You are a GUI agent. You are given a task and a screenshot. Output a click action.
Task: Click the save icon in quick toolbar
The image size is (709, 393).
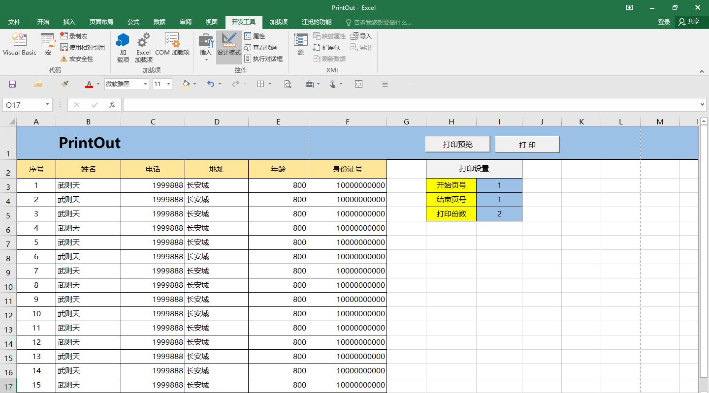pos(12,84)
